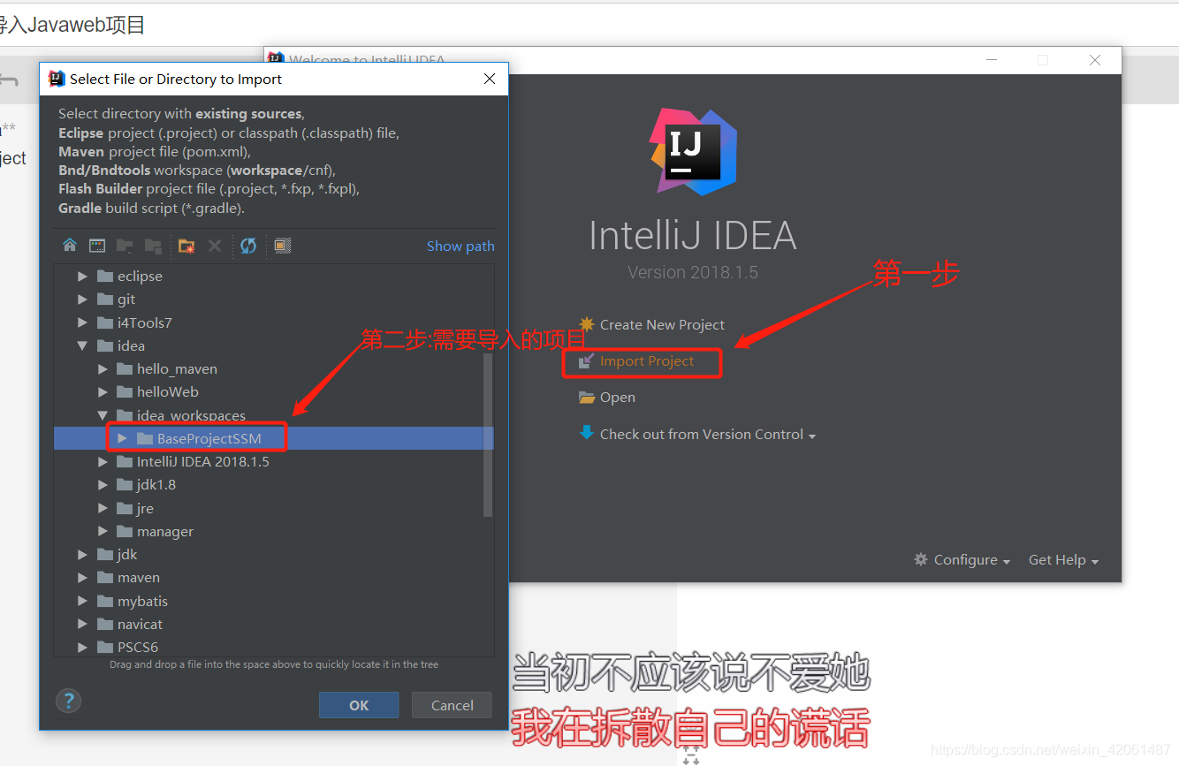Click the folder icon of hello_maven
Image resolution: width=1179 pixels, height=766 pixels.
pos(125,368)
